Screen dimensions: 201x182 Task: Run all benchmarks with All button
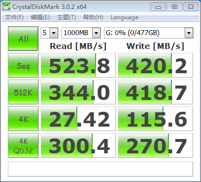23,39
